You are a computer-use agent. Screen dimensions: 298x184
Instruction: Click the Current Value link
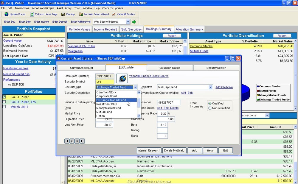pos(12,40)
